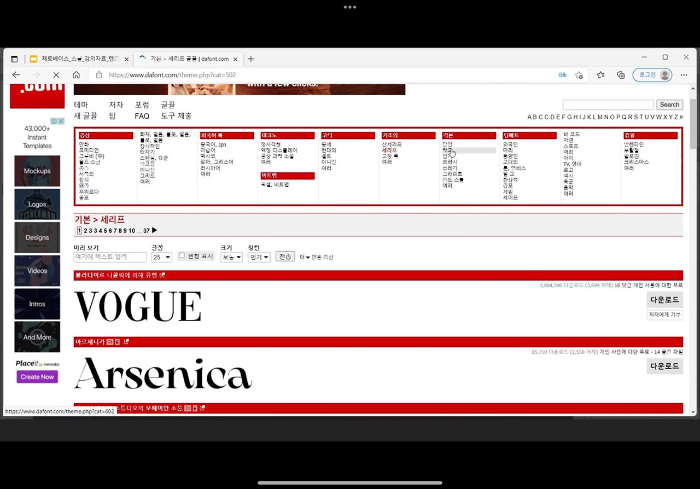
Task: Open the Arsenica font external link icon
Action: point(126,342)
